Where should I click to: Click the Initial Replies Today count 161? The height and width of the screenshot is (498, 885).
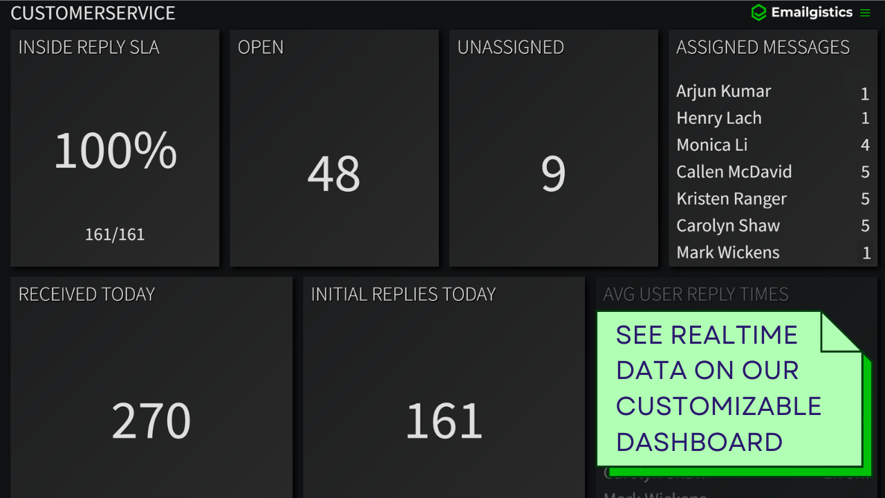pyautogui.click(x=444, y=421)
